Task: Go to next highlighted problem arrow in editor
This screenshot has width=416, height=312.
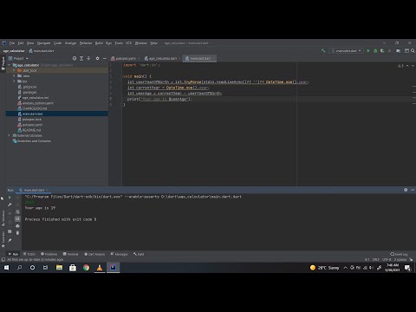Action: click(x=413, y=66)
